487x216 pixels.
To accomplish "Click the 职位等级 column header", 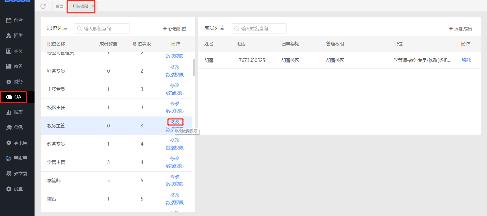I will click(x=142, y=44).
